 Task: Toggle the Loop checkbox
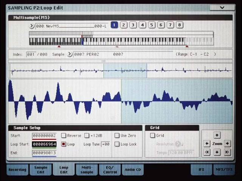[64, 144]
